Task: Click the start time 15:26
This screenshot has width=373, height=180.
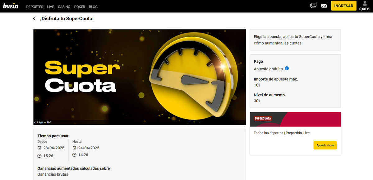Action: click(48, 156)
